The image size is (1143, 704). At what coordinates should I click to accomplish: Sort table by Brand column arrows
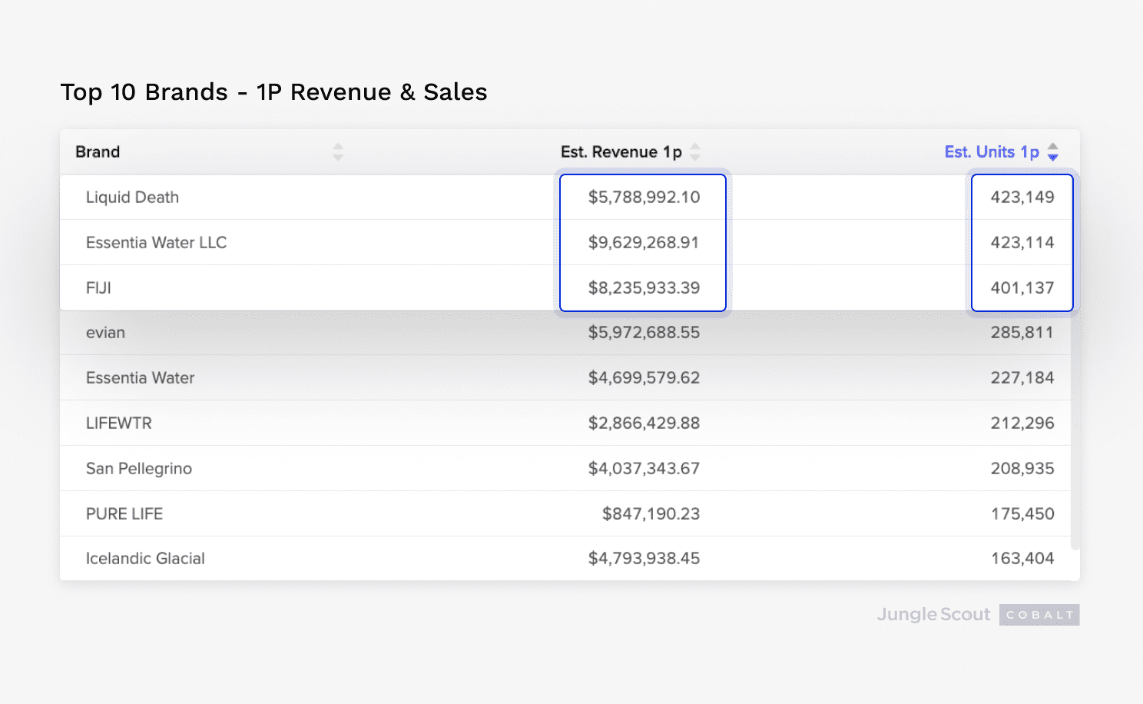pyautogui.click(x=338, y=152)
